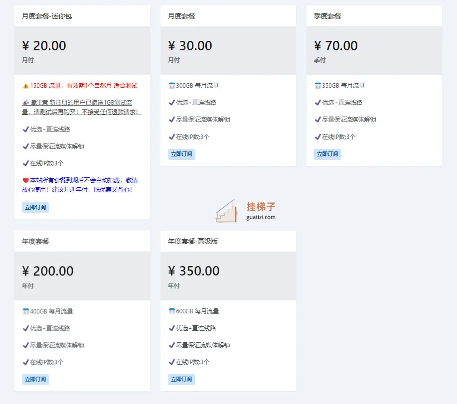Click 立即订阅 under the ¥30.00 月度套餐

click(x=181, y=154)
